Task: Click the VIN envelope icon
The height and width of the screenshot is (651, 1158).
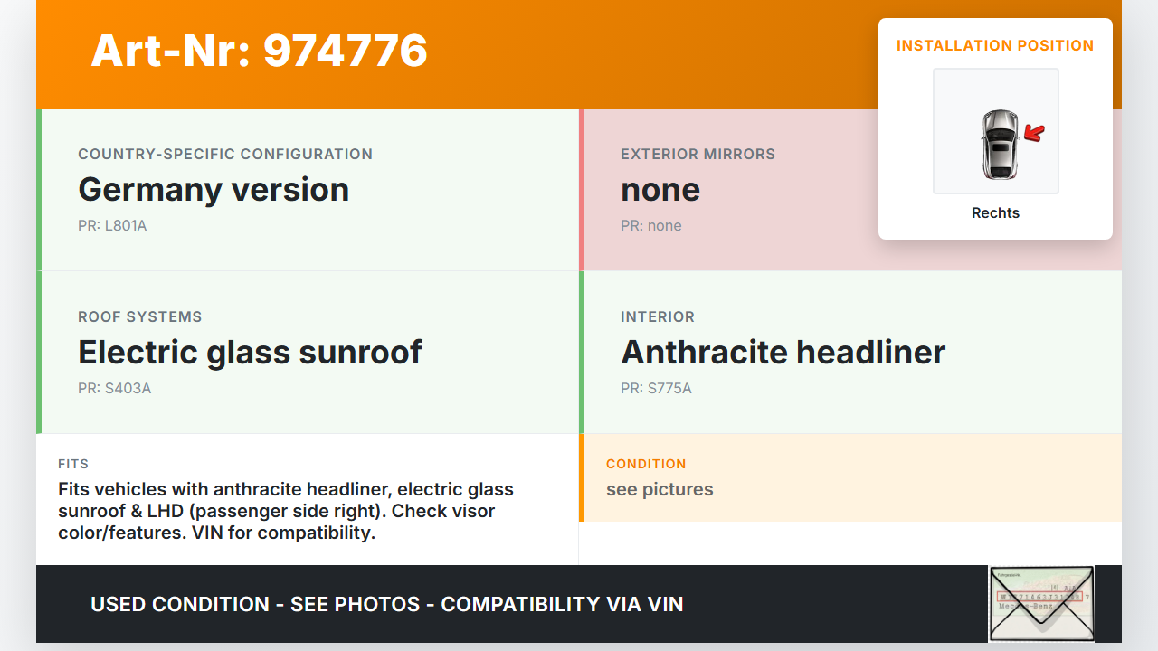Action: (x=1040, y=603)
